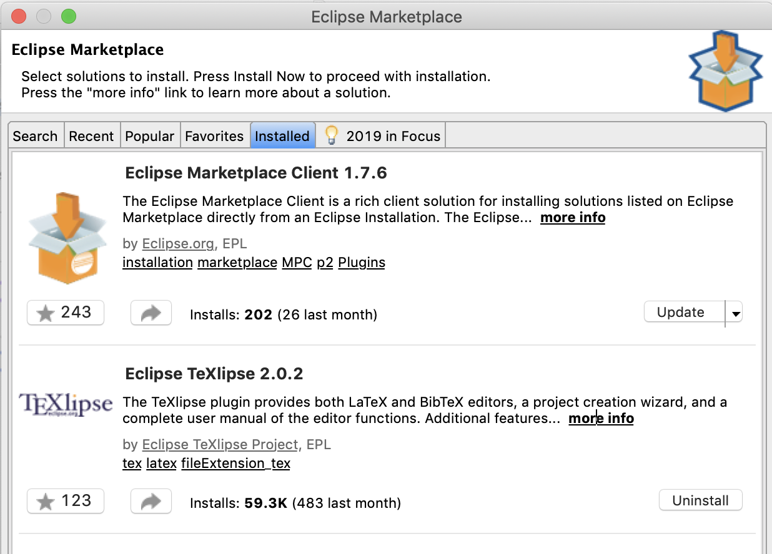The width and height of the screenshot is (772, 554).
Task: Click the TeXlipse logo image
Action: (66, 404)
